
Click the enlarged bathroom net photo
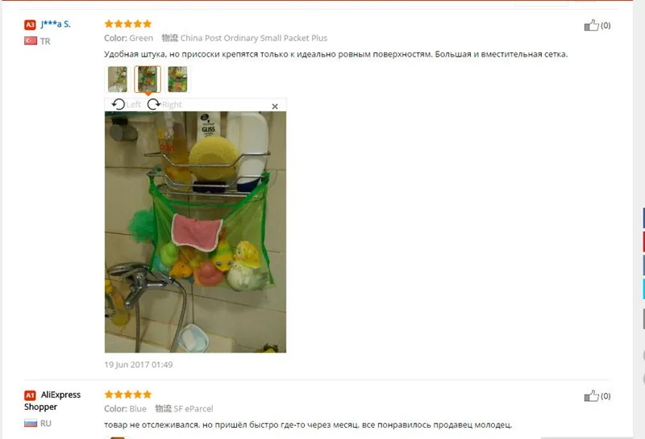pos(195,232)
